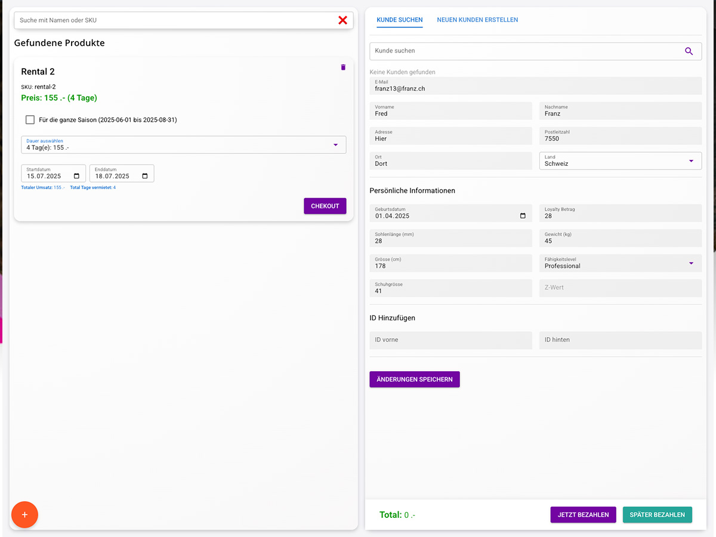Delete Rental 2 with the trash icon

(x=343, y=67)
